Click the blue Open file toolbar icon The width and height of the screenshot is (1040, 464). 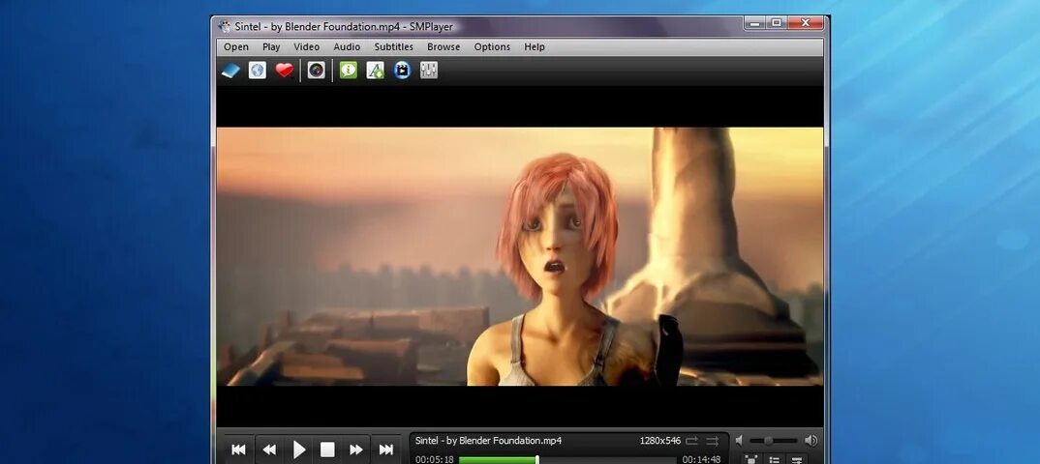pos(229,71)
